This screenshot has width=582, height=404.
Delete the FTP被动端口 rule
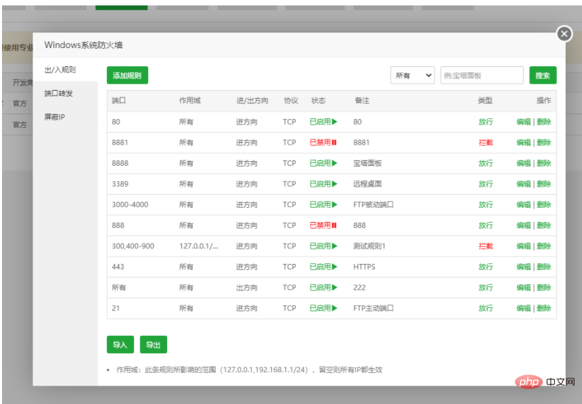point(544,204)
